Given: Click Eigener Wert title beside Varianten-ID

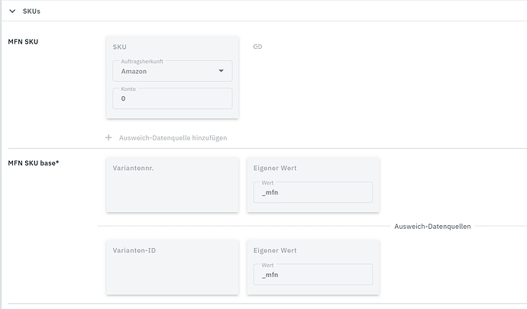Looking at the screenshot, I should pos(273,249).
